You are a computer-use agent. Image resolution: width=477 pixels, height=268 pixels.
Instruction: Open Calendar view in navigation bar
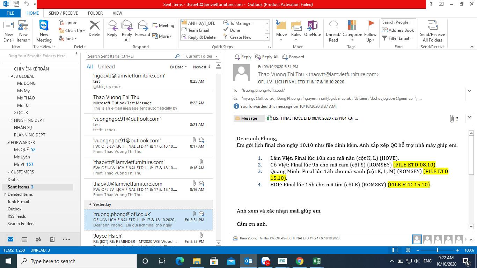tap(24, 239)
